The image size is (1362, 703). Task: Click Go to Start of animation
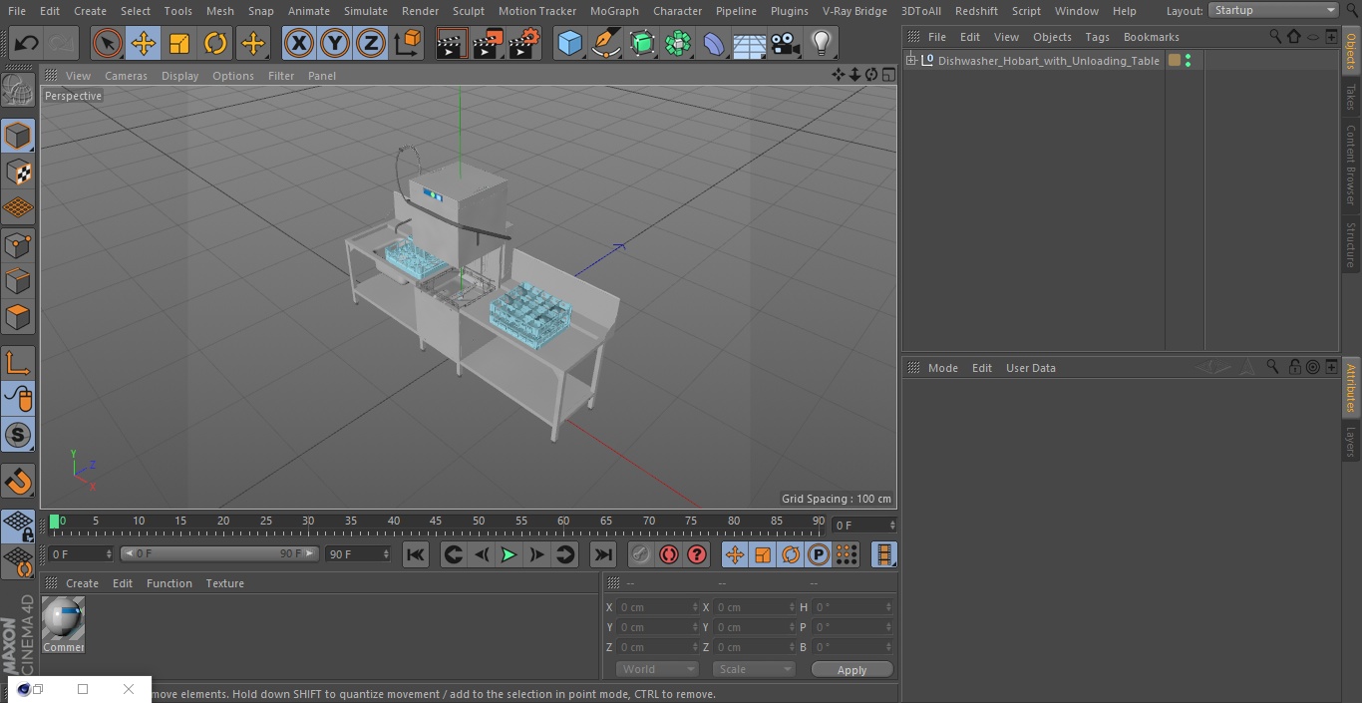[416, 555]
